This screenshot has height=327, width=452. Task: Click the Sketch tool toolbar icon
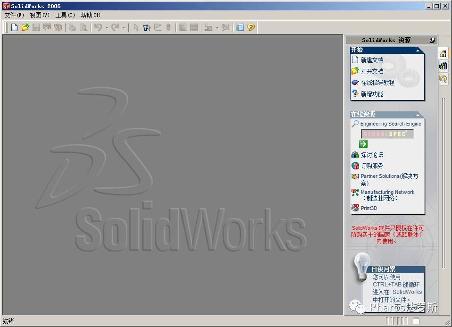pos(158,27)
